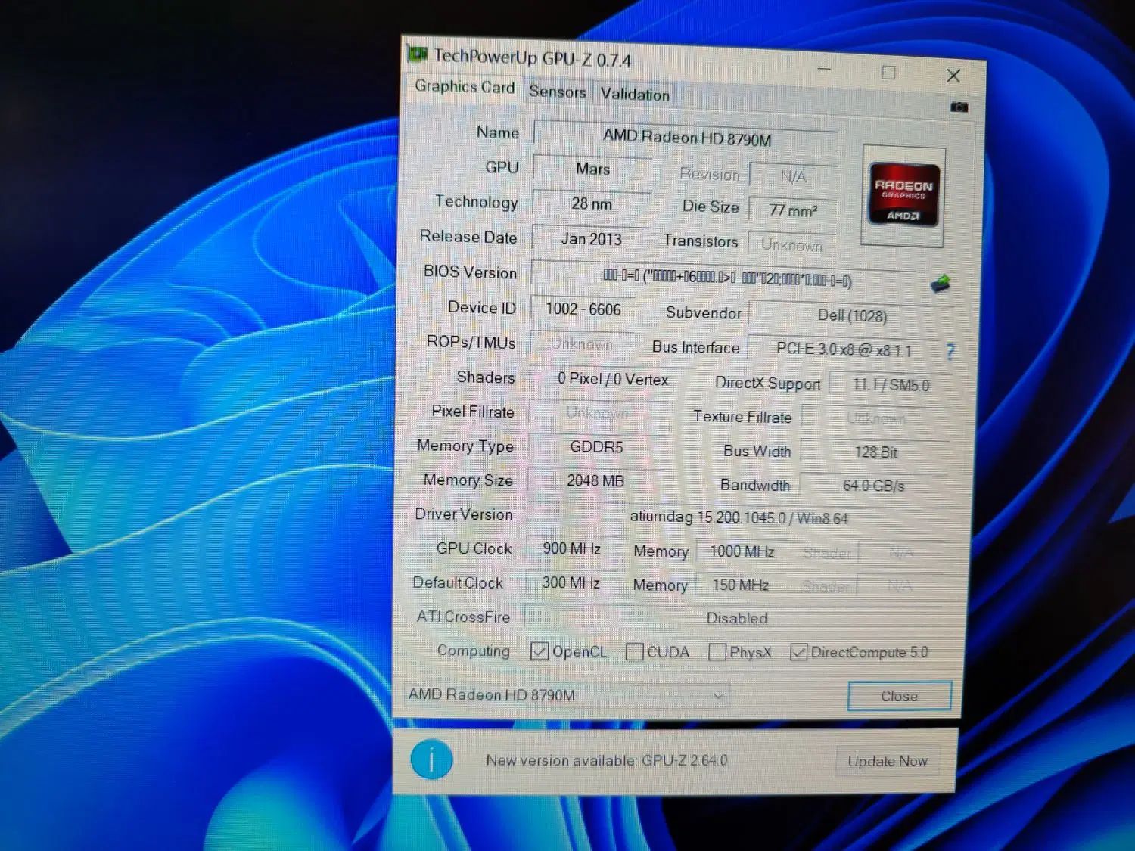Expand the AMD Radeon HD 8790M GPU selector
The width and height of the screenshot is (1135, 851).
point(567,694)
